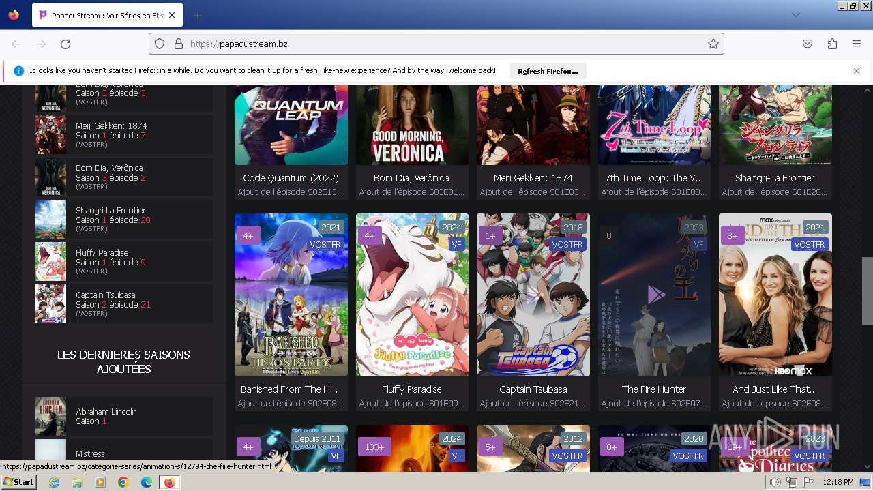Click the Quantum Leap poster image
The height and width of the screenshot is (491, 873).
coord(291,125)
